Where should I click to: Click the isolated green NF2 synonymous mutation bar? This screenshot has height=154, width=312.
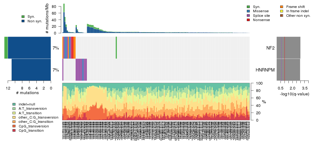click(x=116, y=48)
